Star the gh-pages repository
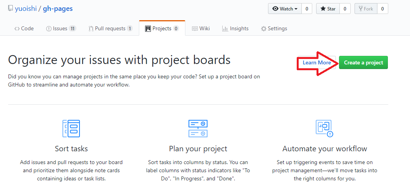The width and height of the screenshot is (410, 192). [328, 9]
